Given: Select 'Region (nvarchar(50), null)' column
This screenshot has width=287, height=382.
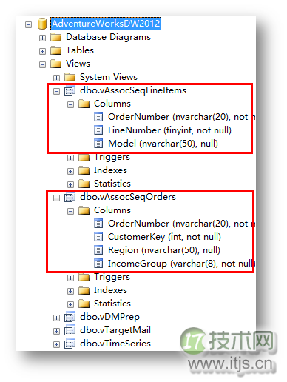Looking at the screenshot, I should [x=164, y=250].
